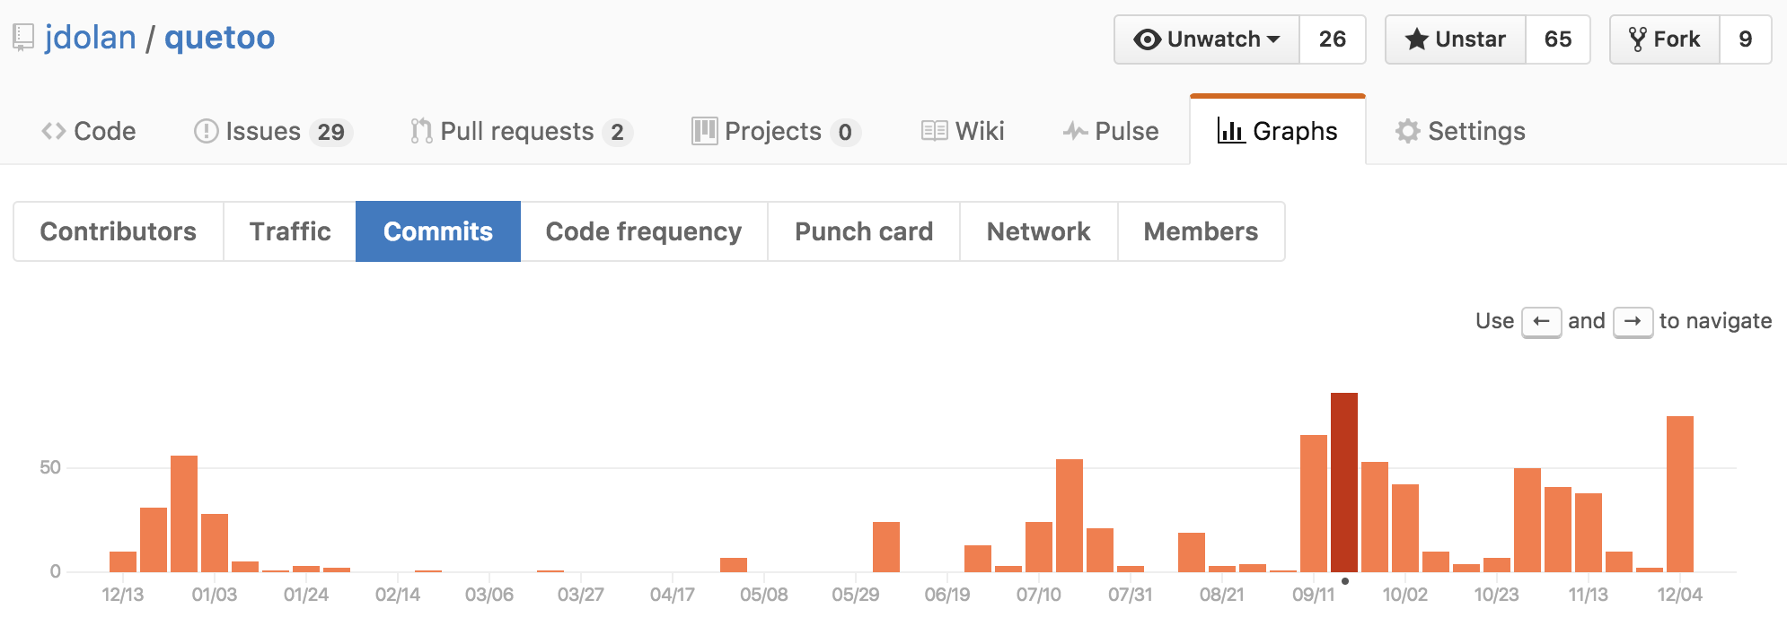Open the Unwatch dropdown menu
This screenshot has height=635, width=1787.
click(x=1207, y=39)
